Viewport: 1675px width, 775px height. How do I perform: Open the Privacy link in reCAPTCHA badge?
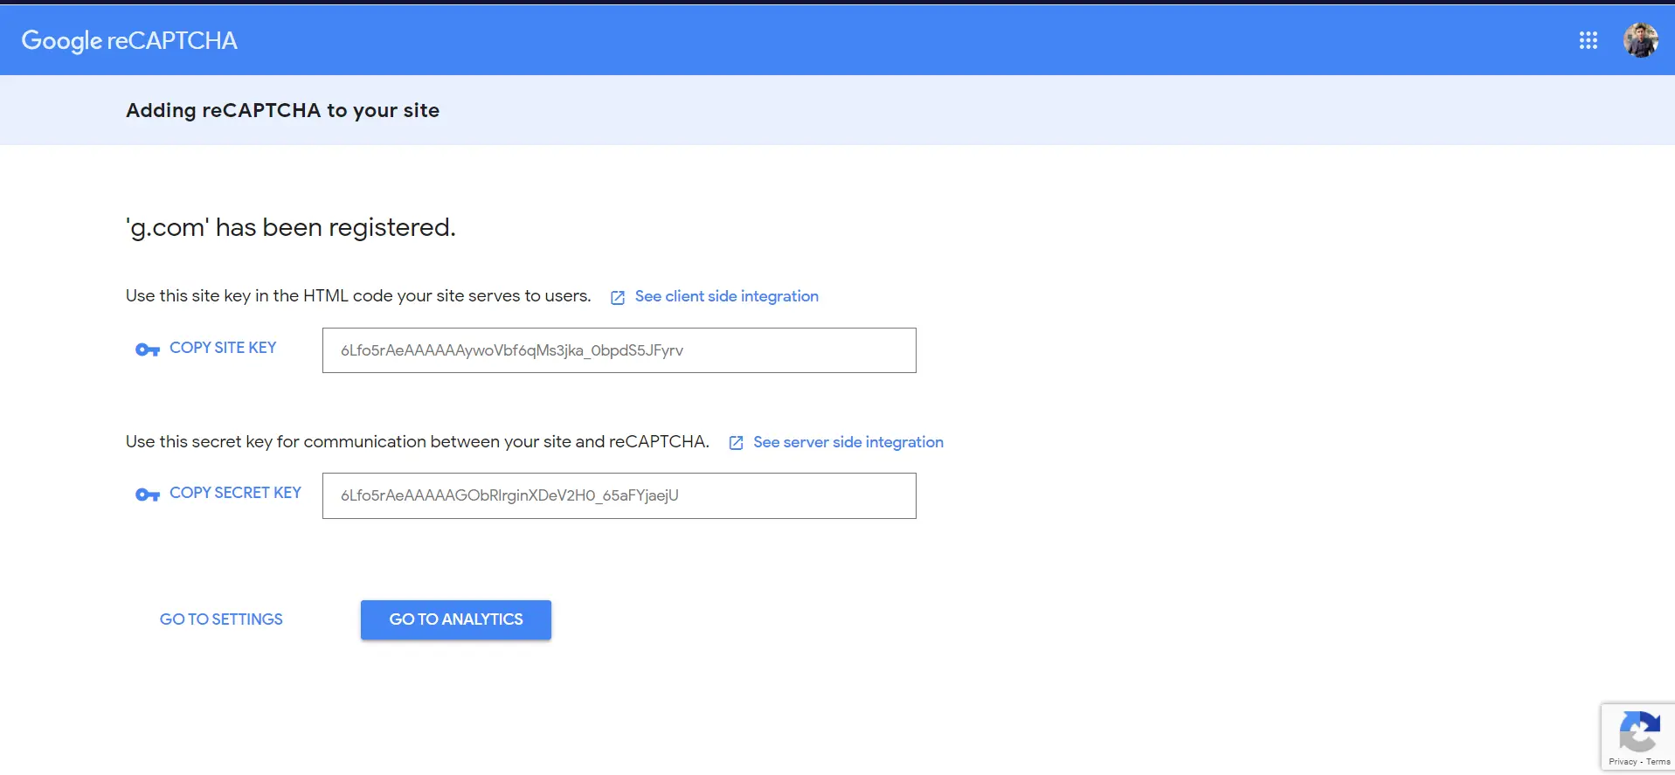tap(1623, 762)
